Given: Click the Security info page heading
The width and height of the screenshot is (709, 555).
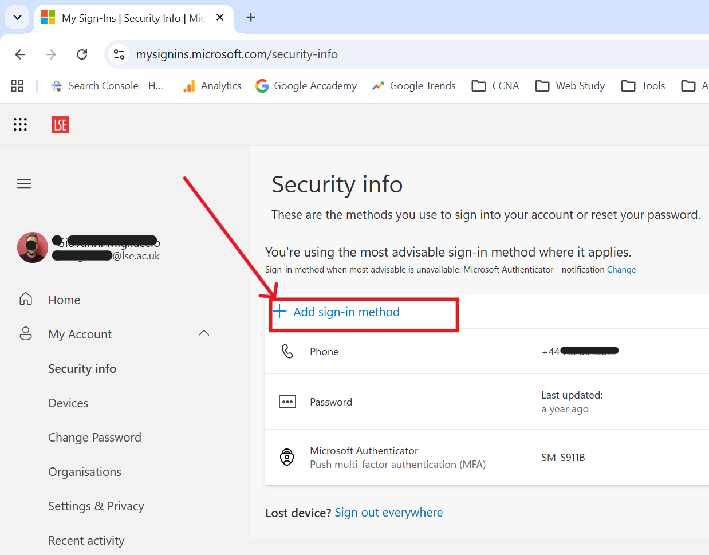Looking at the screenshot, I should 337,184.
